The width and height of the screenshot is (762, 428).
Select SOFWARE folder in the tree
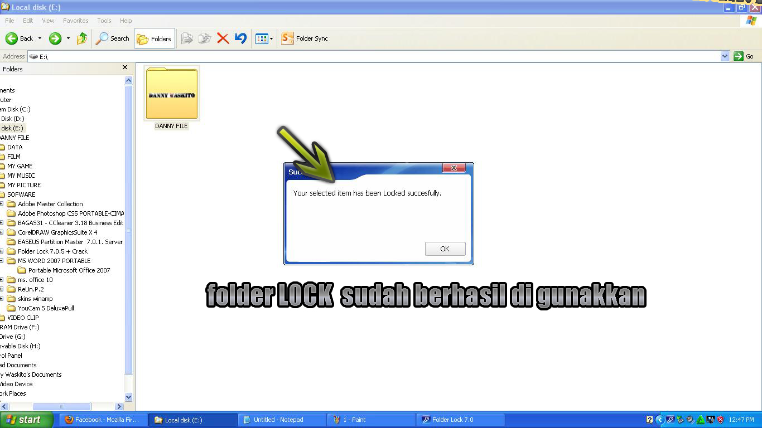(21, 194)
